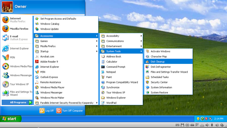Open the Character Map utility
This screenshot has height=128, width=227.
click(168, 56)
